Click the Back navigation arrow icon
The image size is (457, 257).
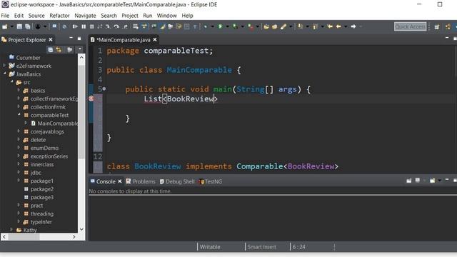(338, 26)
